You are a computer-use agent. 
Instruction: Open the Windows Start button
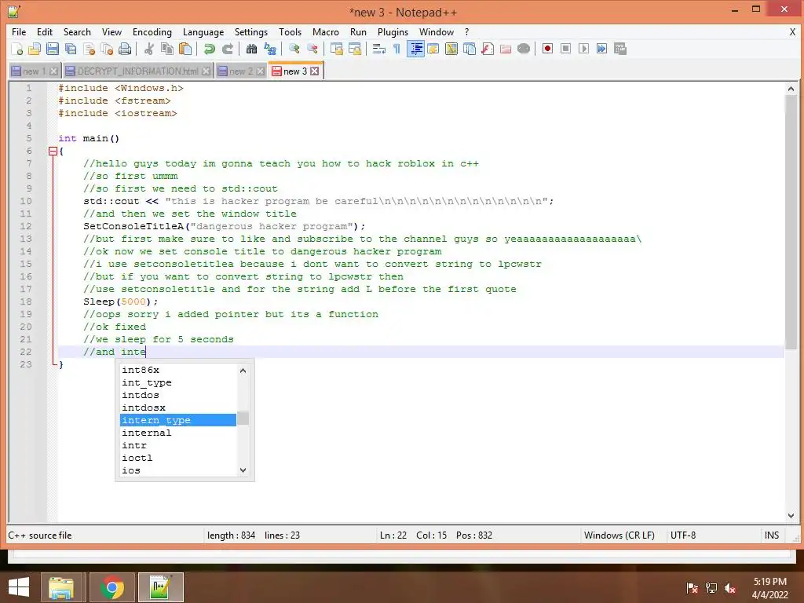tap(19, 587)
